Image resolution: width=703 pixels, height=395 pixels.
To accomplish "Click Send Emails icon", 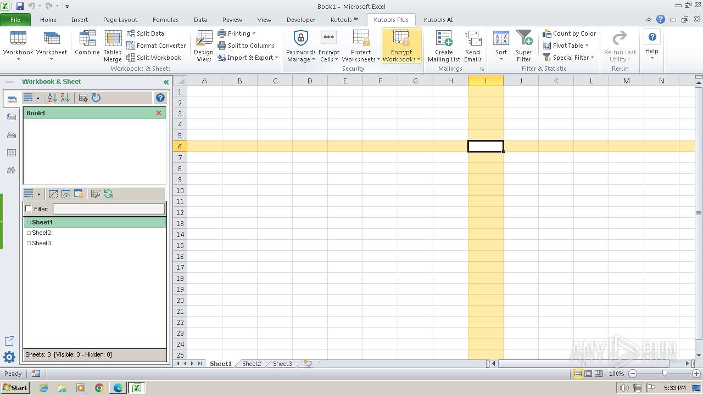I will tap(472, 46).
